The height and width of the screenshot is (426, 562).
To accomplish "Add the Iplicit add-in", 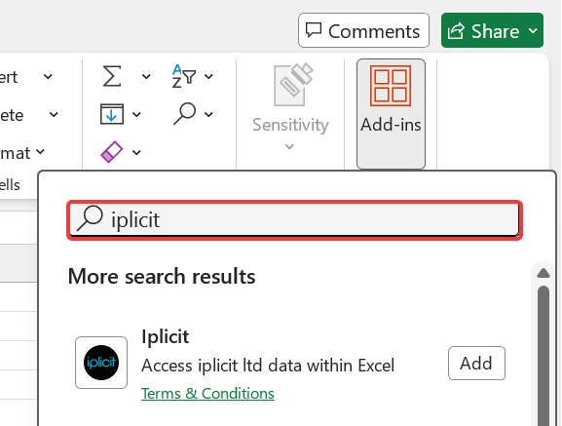I will (x=476, y=363).
